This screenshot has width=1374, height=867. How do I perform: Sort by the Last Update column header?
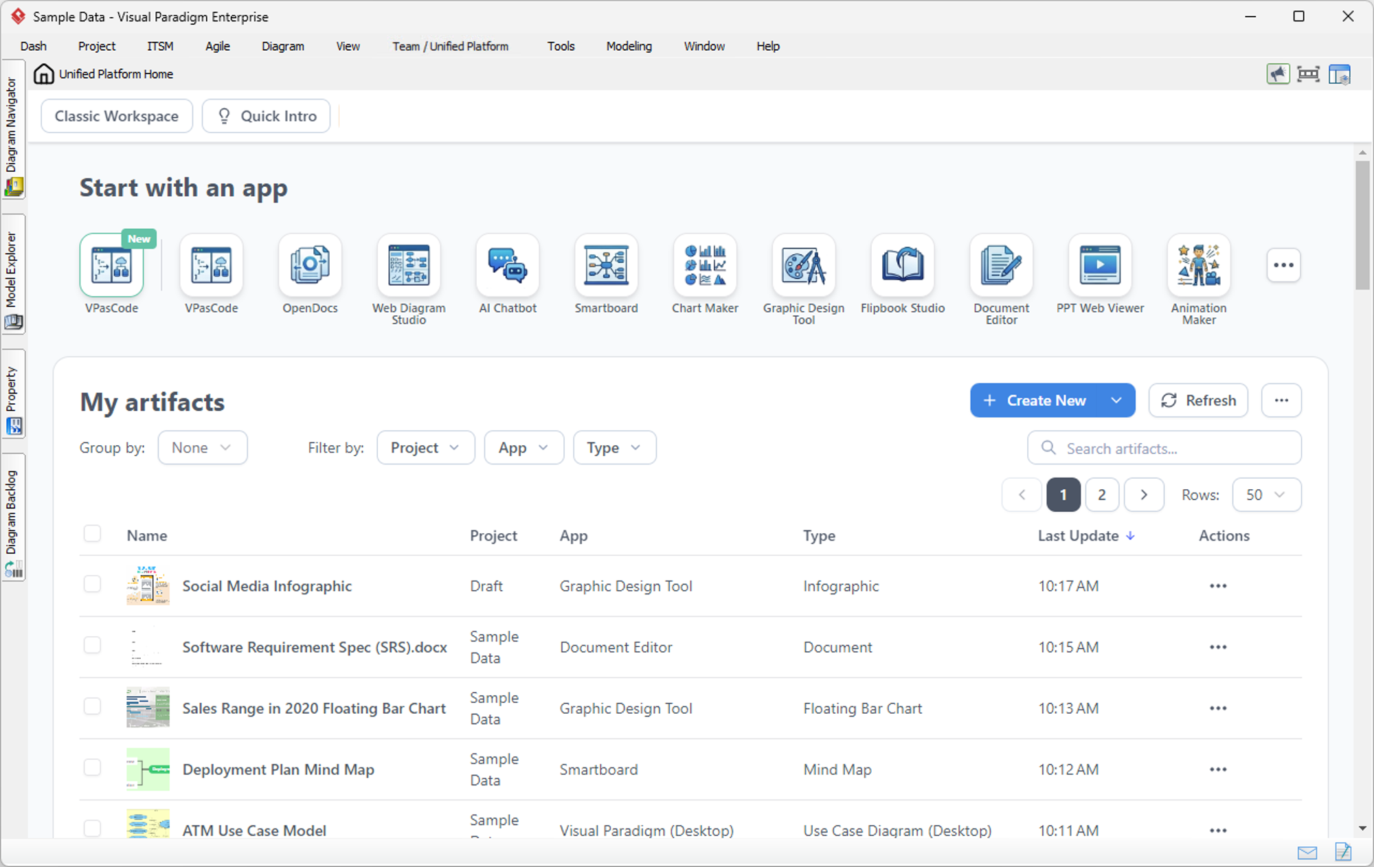pos(1085,536)
